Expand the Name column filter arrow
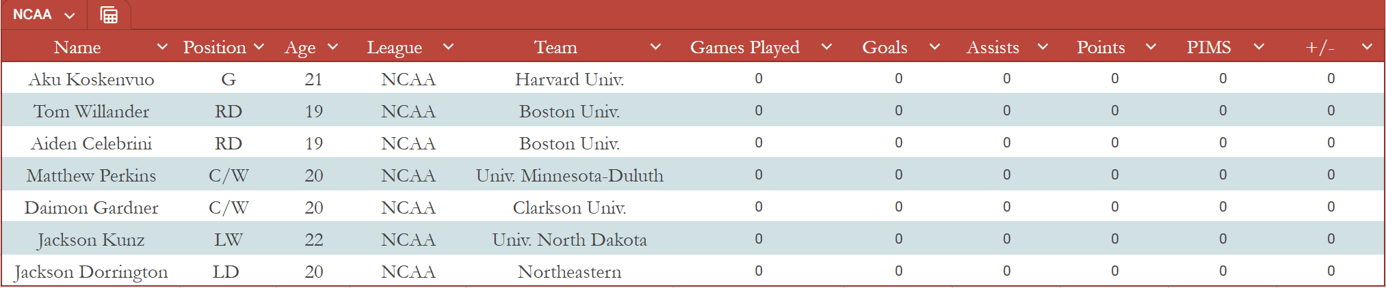The width and height of the screenshot is (1386, 288). pyautogui.click(x=162, y=47)
